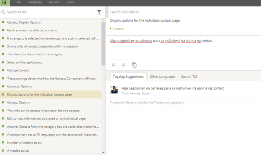Go to previous string with left arrow

[x=114, y=65]
